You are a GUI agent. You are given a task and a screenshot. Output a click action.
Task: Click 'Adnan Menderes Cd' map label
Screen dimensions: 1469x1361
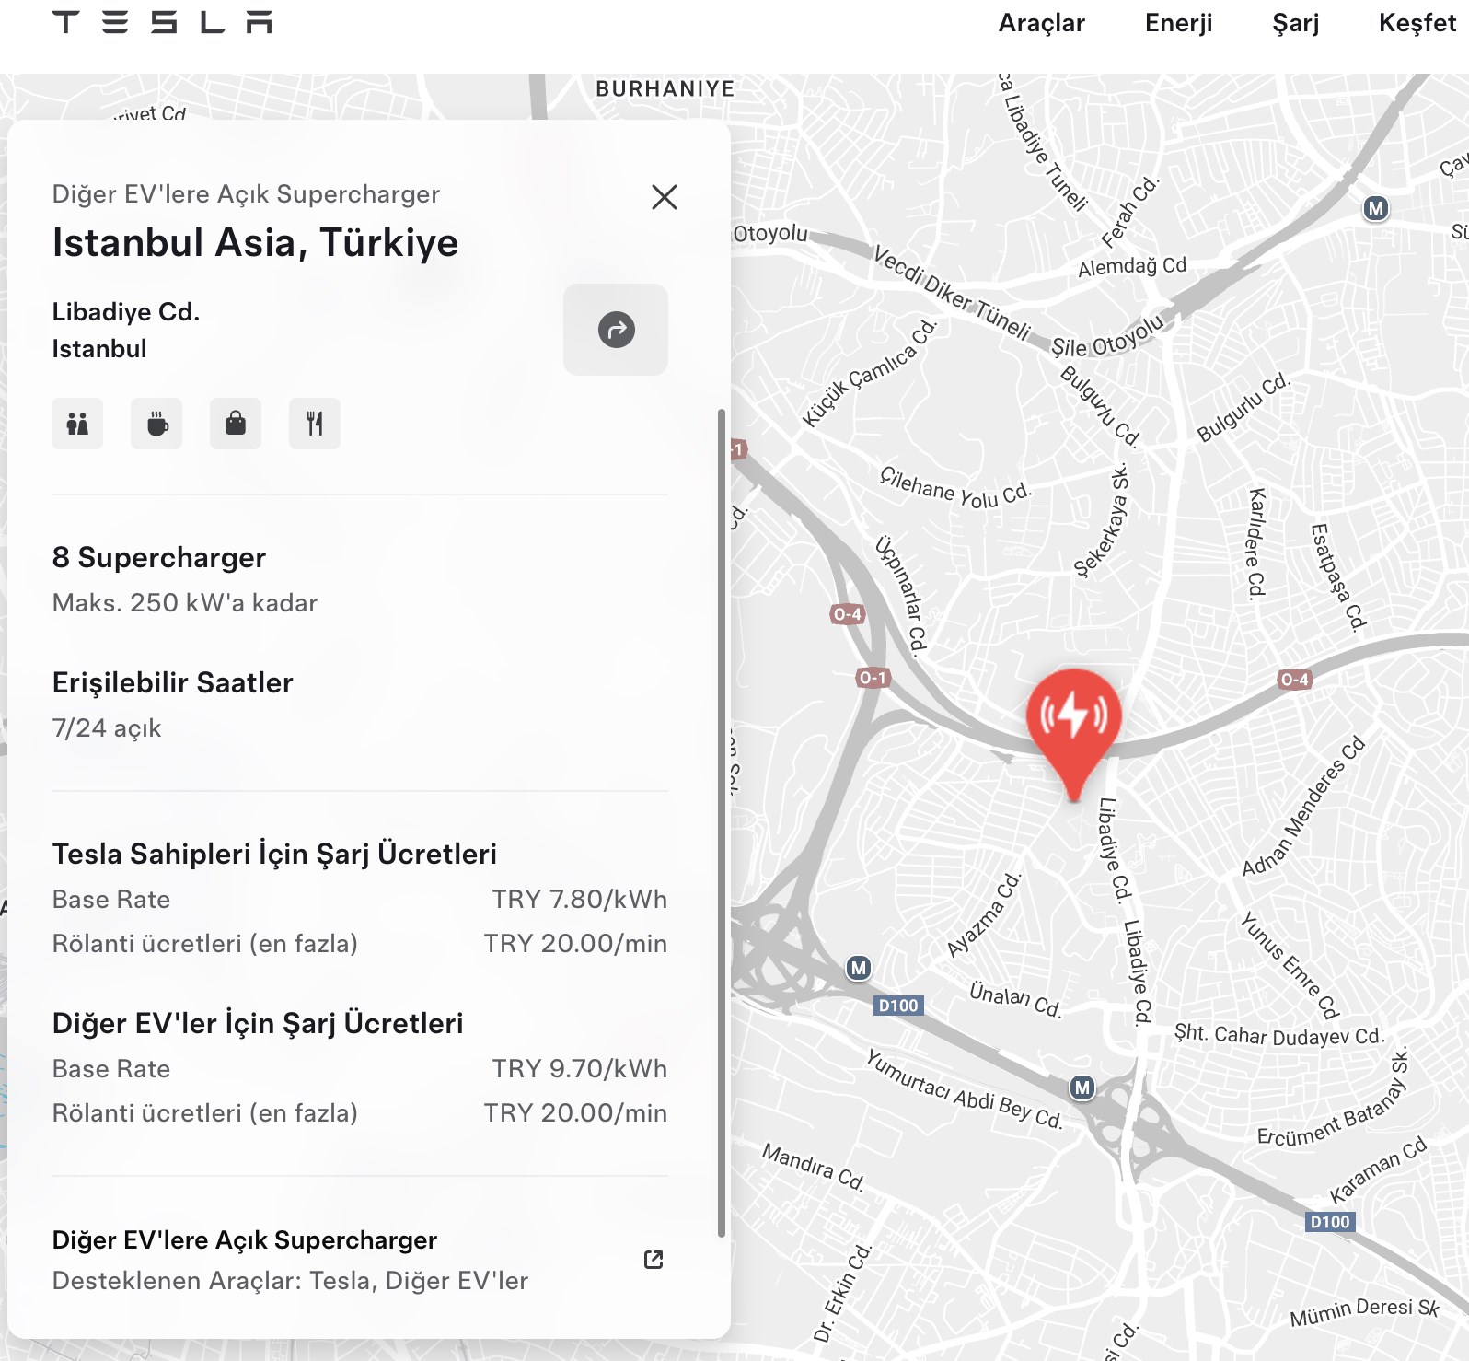1303,807
